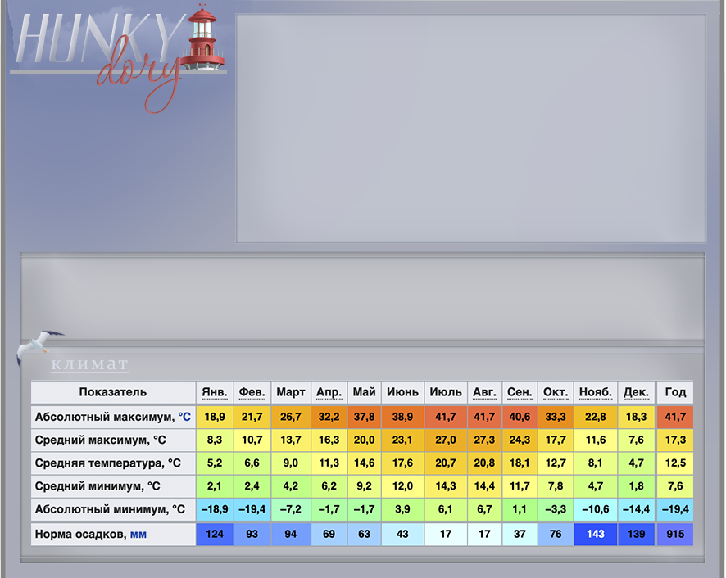Click August mean temperature value 20,8

click(x=484, y=463)
